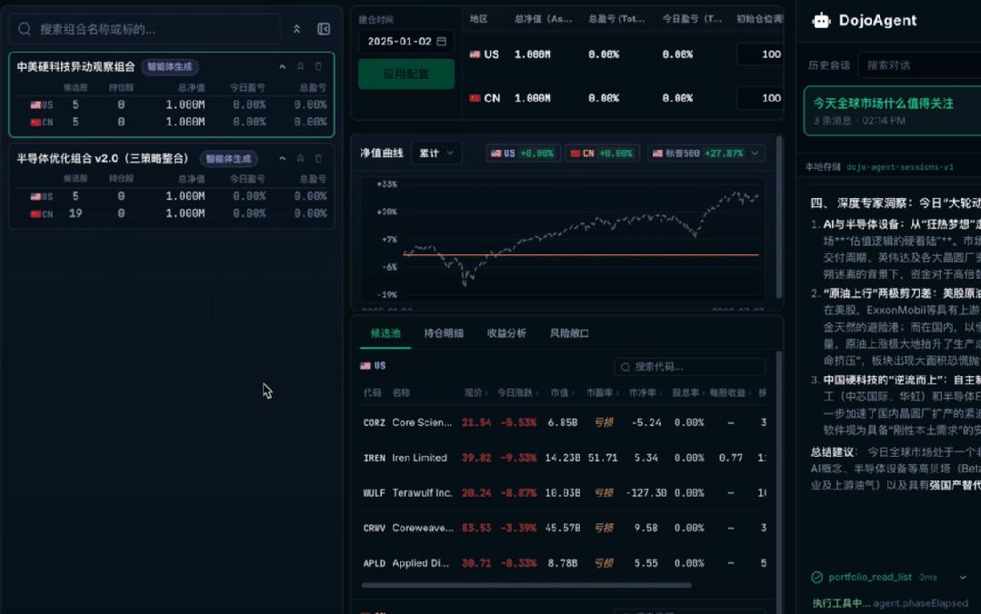Image resolution: width=981 pixels, height=614 pixels.
Task: Collapse all portfolios with the double-chevron icon
Action: coord(296,29)
